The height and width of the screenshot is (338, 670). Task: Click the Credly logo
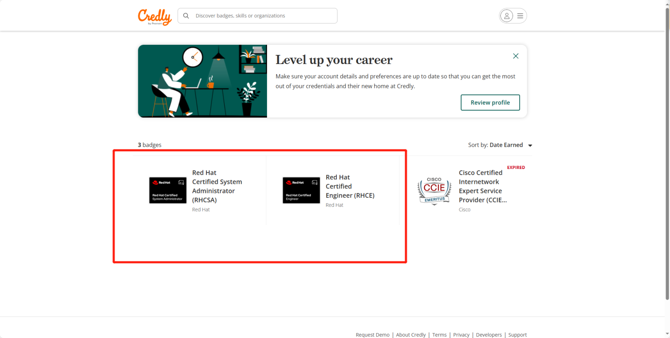[154, 17]
